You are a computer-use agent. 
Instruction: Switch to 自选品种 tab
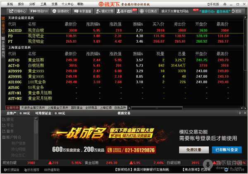[120, 108]
